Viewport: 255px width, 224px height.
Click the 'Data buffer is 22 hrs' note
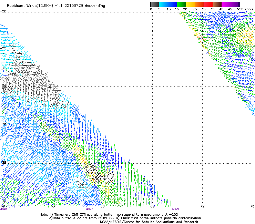pos(125,218)
